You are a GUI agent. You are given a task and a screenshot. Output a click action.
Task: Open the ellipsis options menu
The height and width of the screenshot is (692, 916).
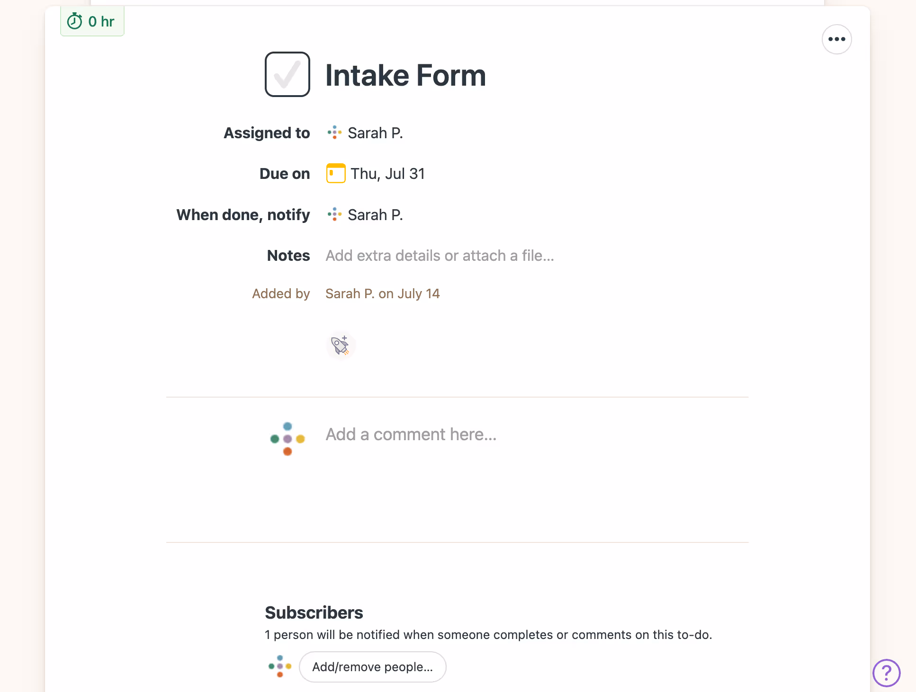click(837, 39)
